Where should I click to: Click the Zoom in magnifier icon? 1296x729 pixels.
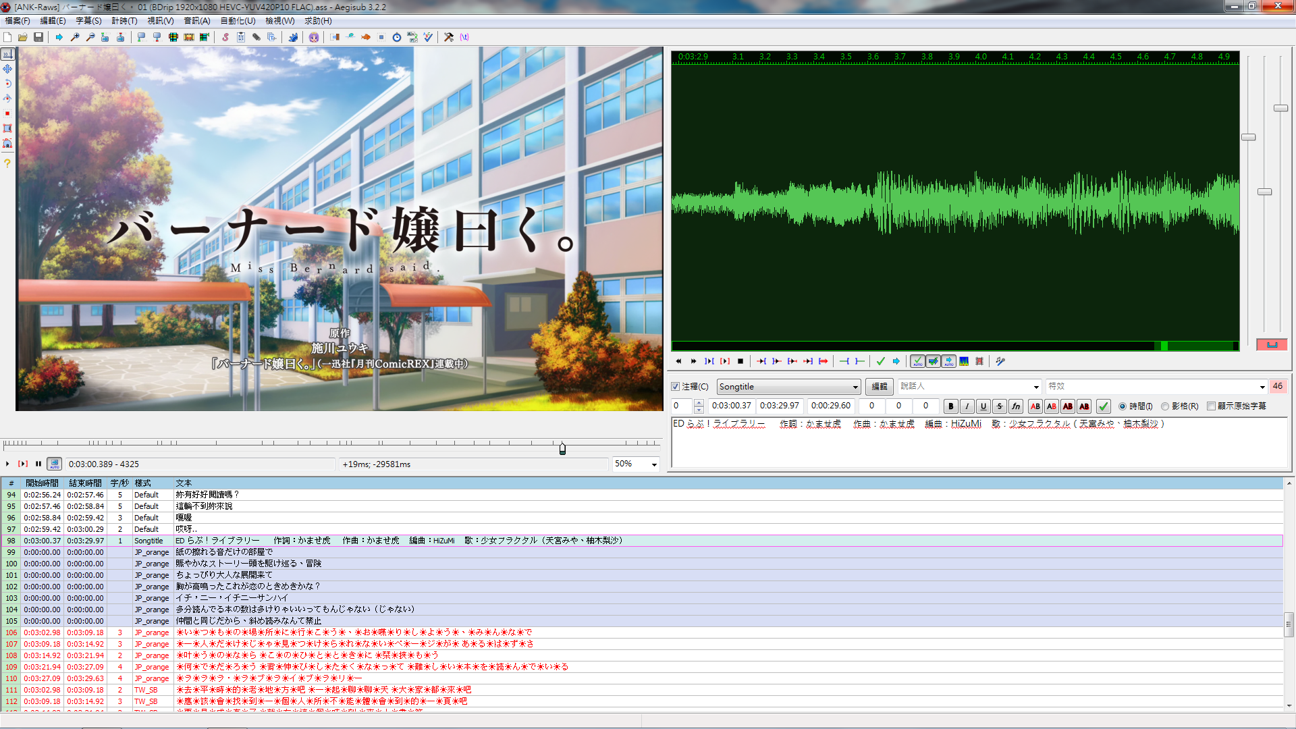coord(75,37)
